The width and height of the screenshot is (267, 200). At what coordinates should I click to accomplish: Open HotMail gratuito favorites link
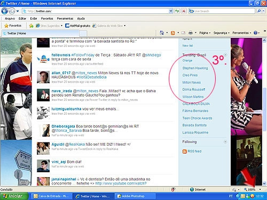78,26
